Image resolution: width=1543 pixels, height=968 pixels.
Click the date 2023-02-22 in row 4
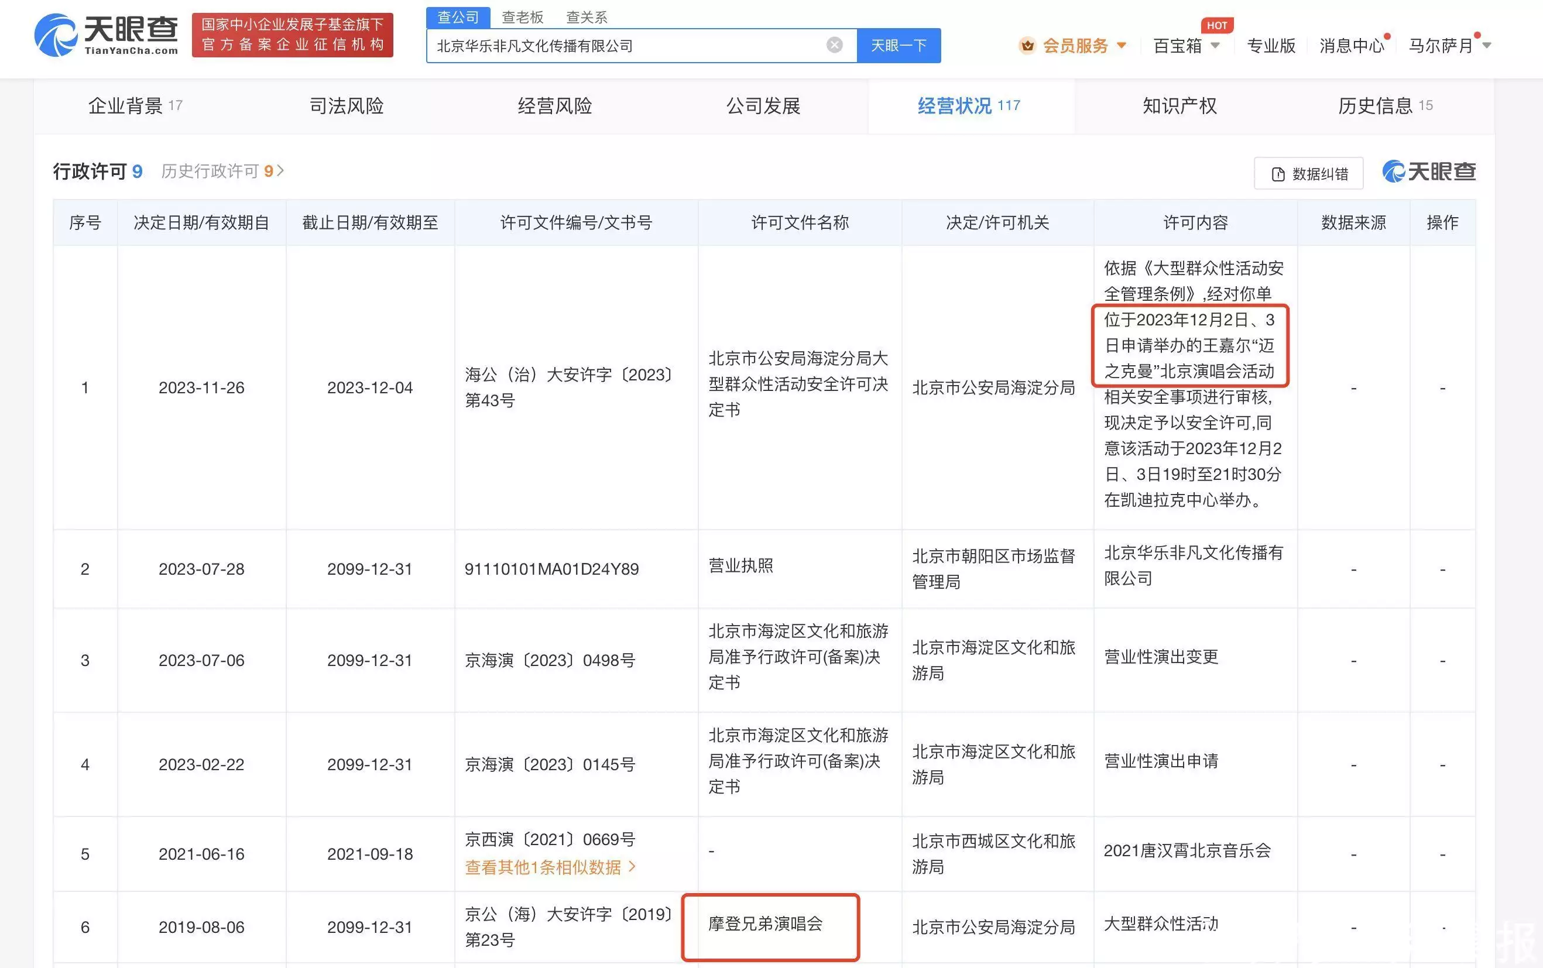point(201,764)
